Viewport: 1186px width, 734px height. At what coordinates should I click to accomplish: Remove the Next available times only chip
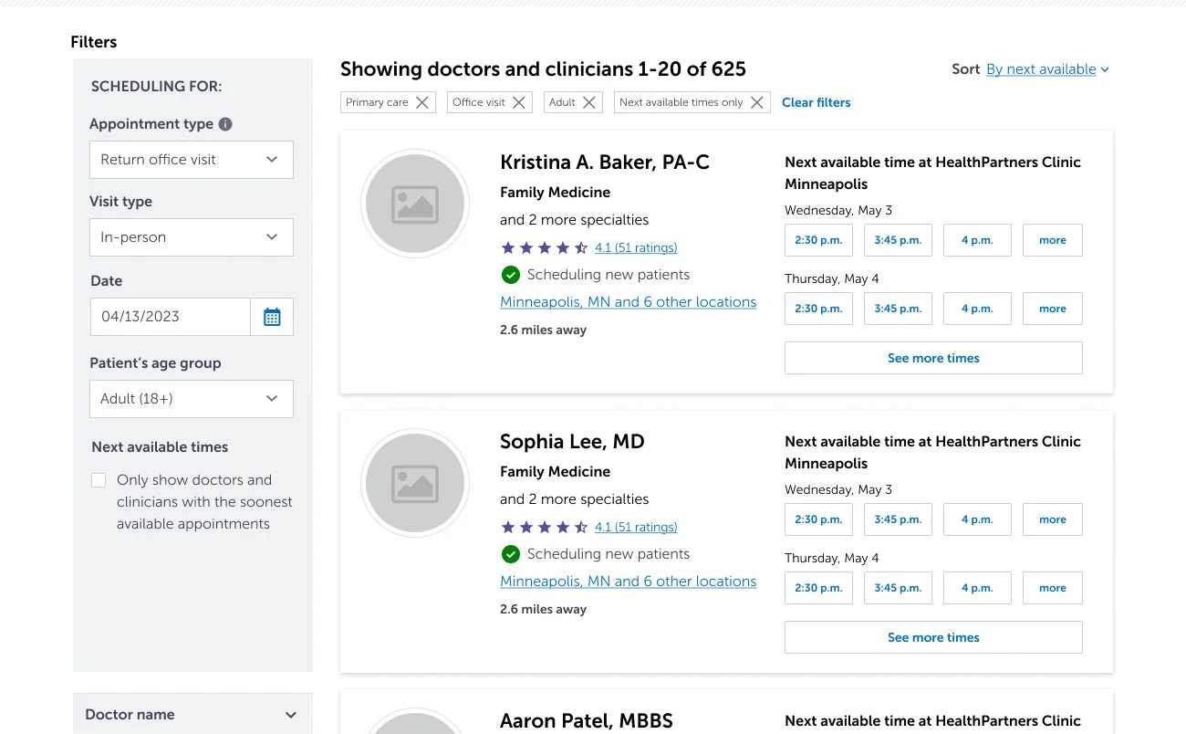(x=756, y=102)
